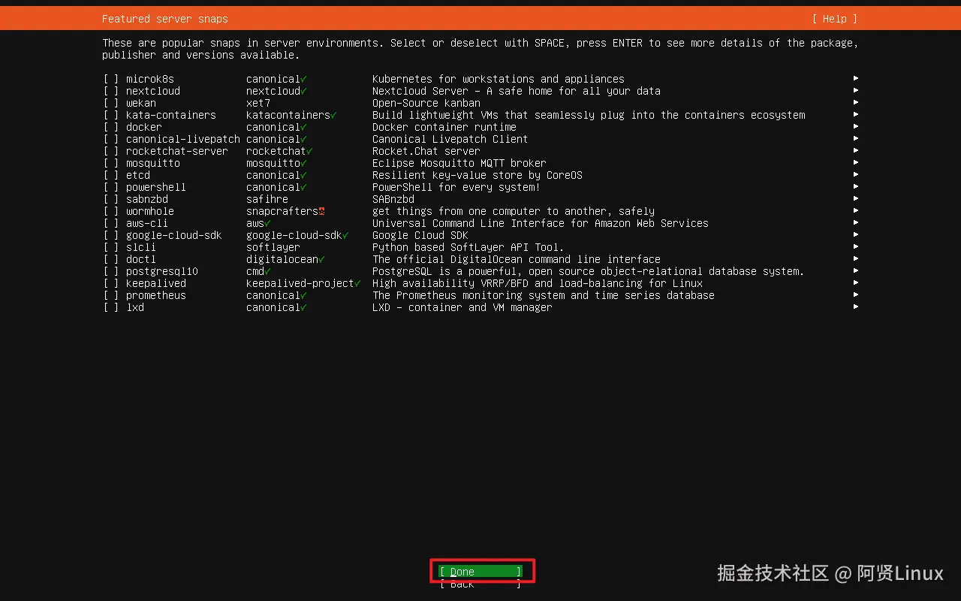Toggle the nextcloud snap checkbox

[111, 91]
